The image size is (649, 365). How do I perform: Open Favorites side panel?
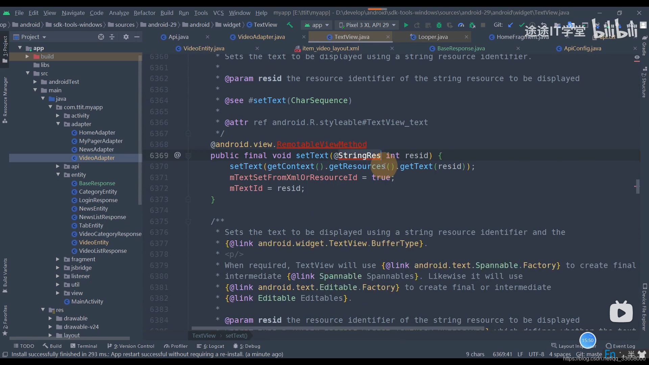click(x=5, y=320)
